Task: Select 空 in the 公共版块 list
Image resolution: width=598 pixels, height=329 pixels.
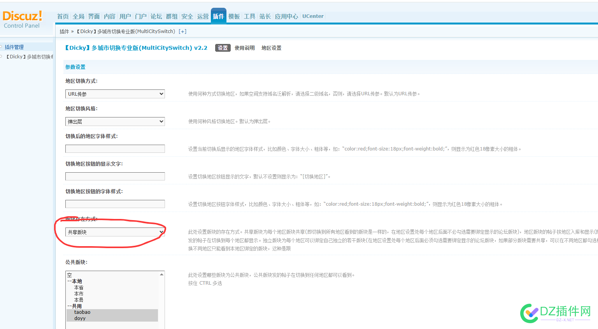Action: (x=112, y=275)
